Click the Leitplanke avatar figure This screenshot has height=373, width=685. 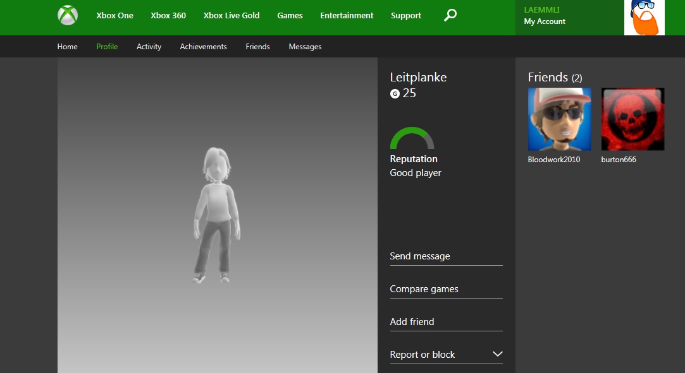(217, 215)
